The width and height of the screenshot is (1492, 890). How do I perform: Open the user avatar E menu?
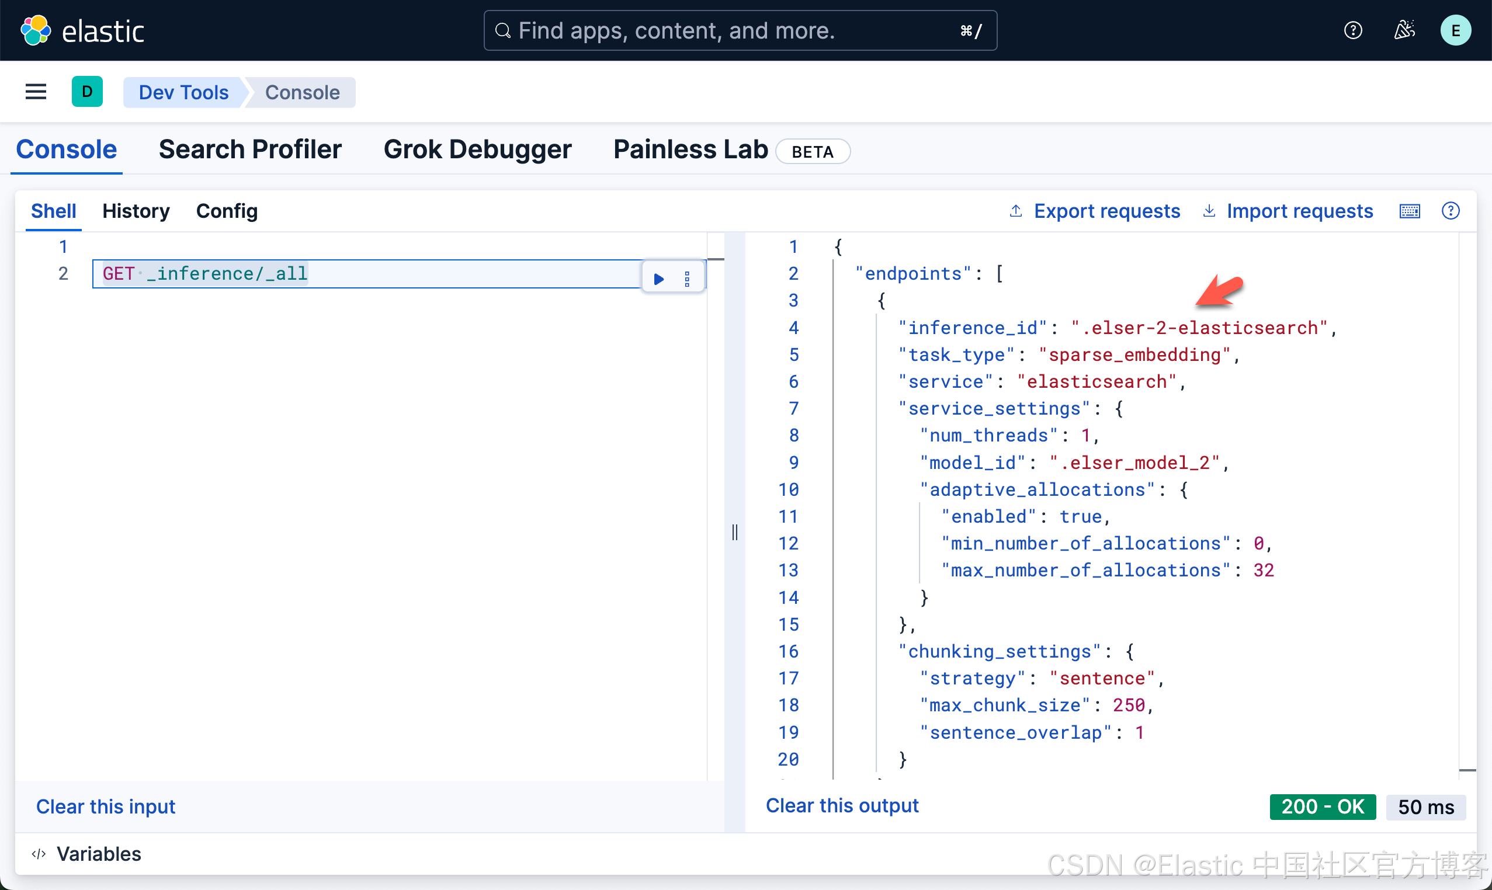click(1455, 30)
